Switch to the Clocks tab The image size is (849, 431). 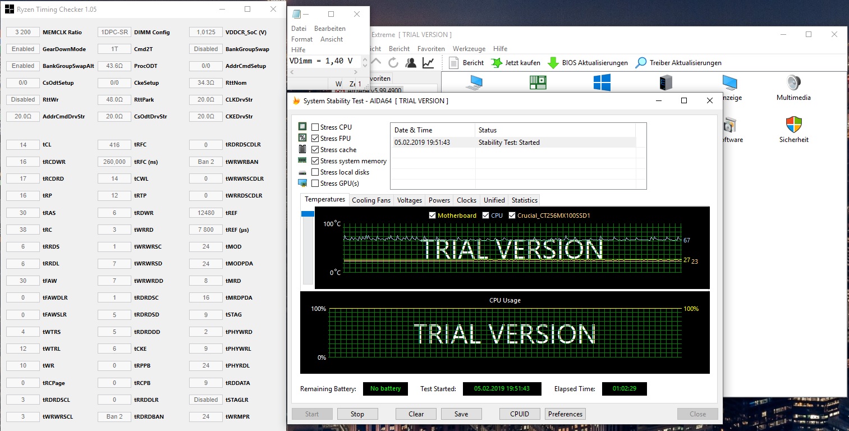tap(466, 200)
